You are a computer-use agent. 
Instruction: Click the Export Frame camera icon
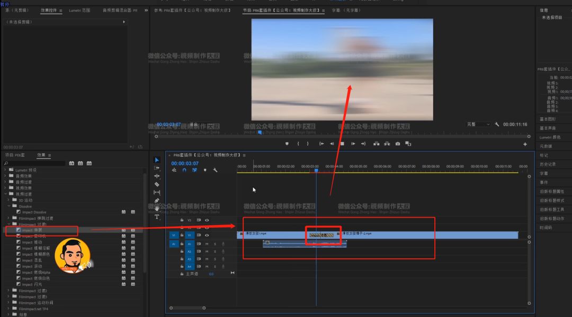click(398, 144)
